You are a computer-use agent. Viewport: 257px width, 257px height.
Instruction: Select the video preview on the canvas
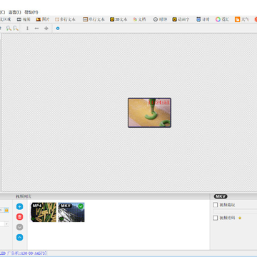(149, 113)
